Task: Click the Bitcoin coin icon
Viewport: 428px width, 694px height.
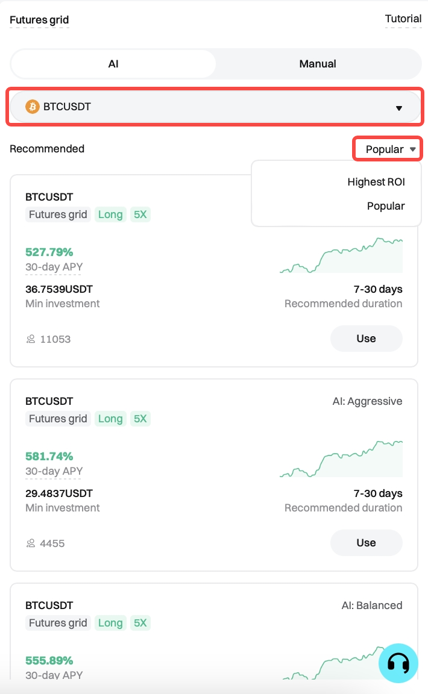Action: (x=33, y=107)
